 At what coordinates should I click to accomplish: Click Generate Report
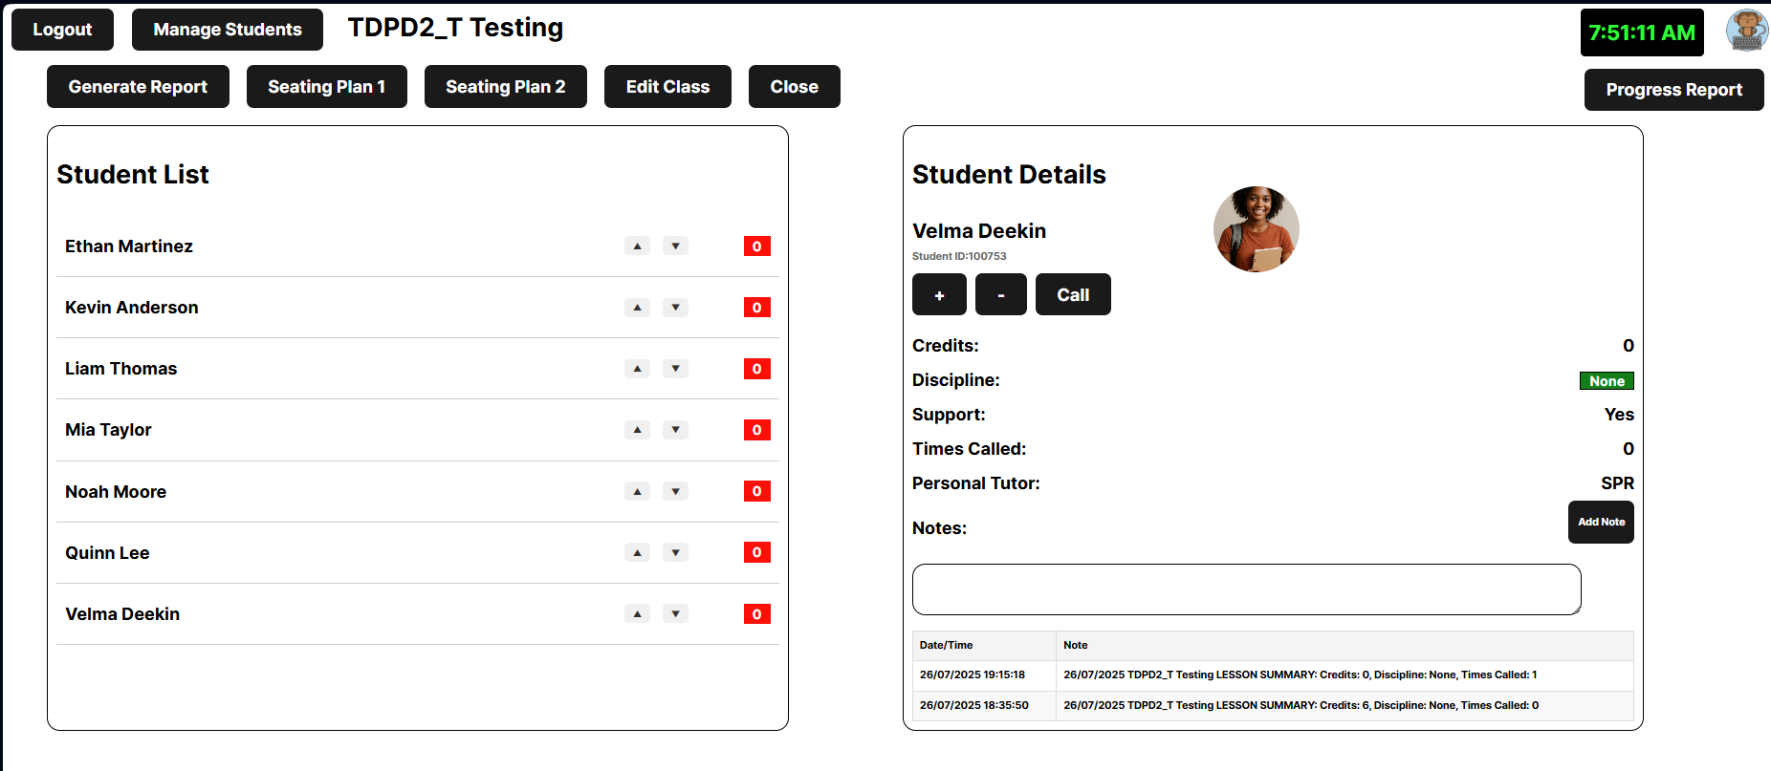tap(138, 87)
